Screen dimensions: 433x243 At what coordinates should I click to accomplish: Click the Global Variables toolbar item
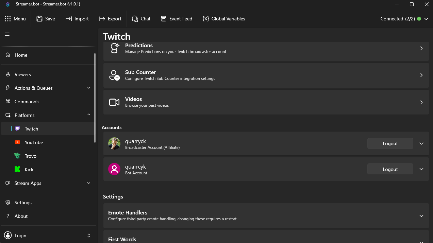click(224, 19)
